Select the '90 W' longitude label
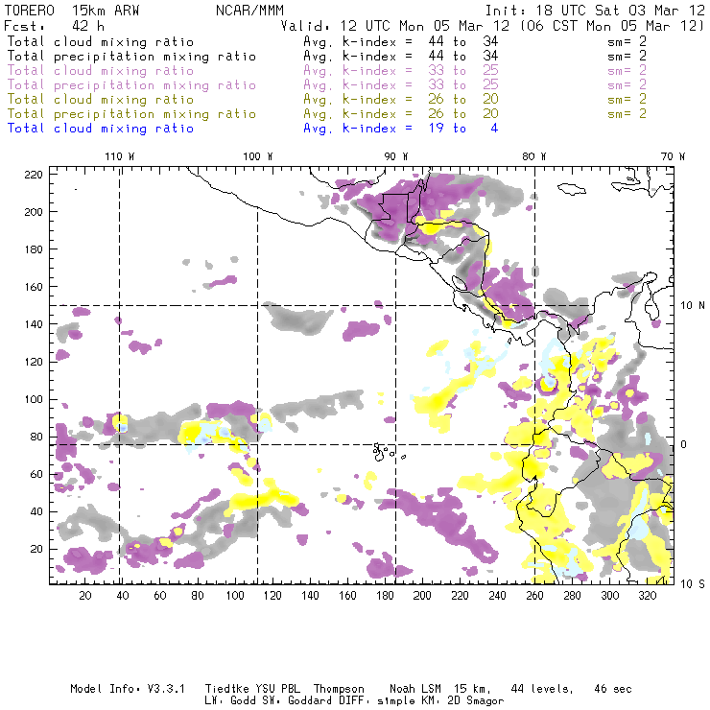 [396, 156]
